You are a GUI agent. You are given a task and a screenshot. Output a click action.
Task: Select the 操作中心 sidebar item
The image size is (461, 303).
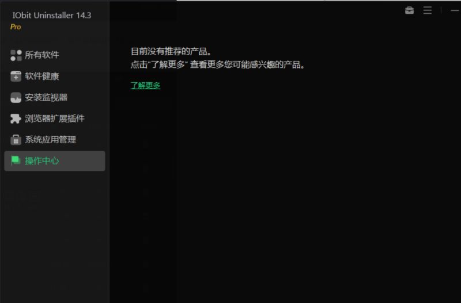tap(55, 161)
